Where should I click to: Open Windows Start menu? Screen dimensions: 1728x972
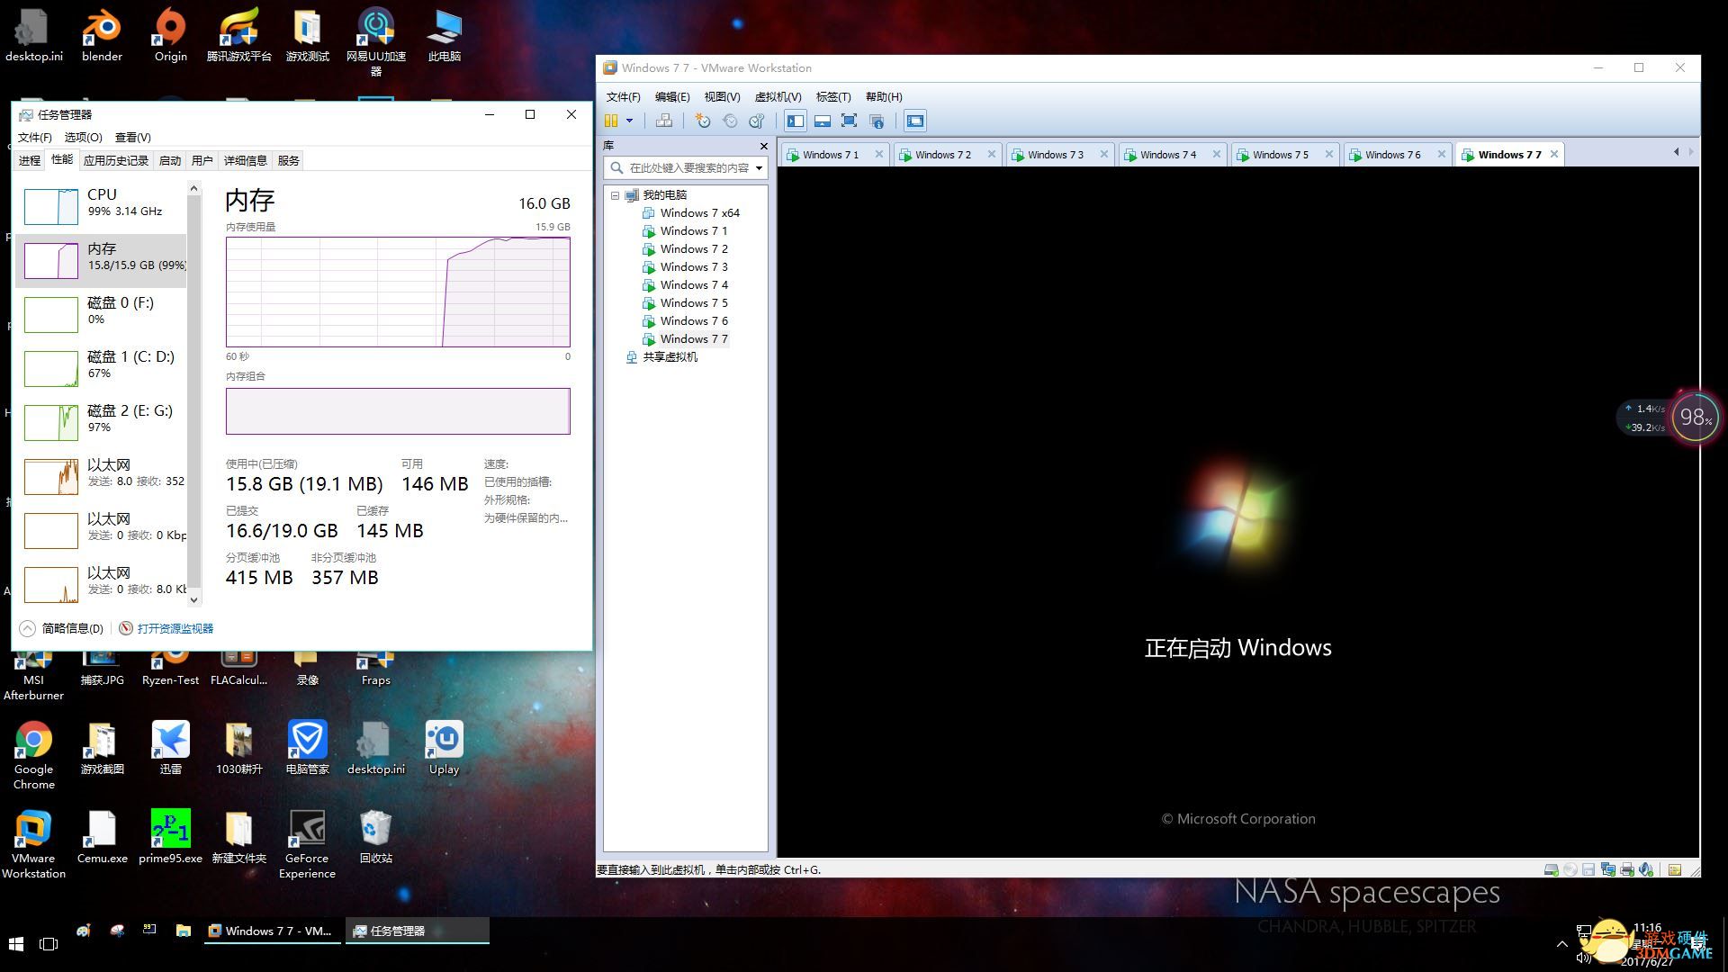click(15, 943)
